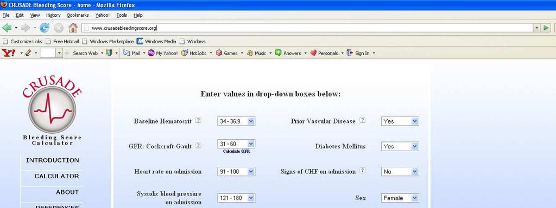Screen dimensions: 556x208
Task: Open the Diabetes Mellitus dropdown
Action: (x=400, y=146)
